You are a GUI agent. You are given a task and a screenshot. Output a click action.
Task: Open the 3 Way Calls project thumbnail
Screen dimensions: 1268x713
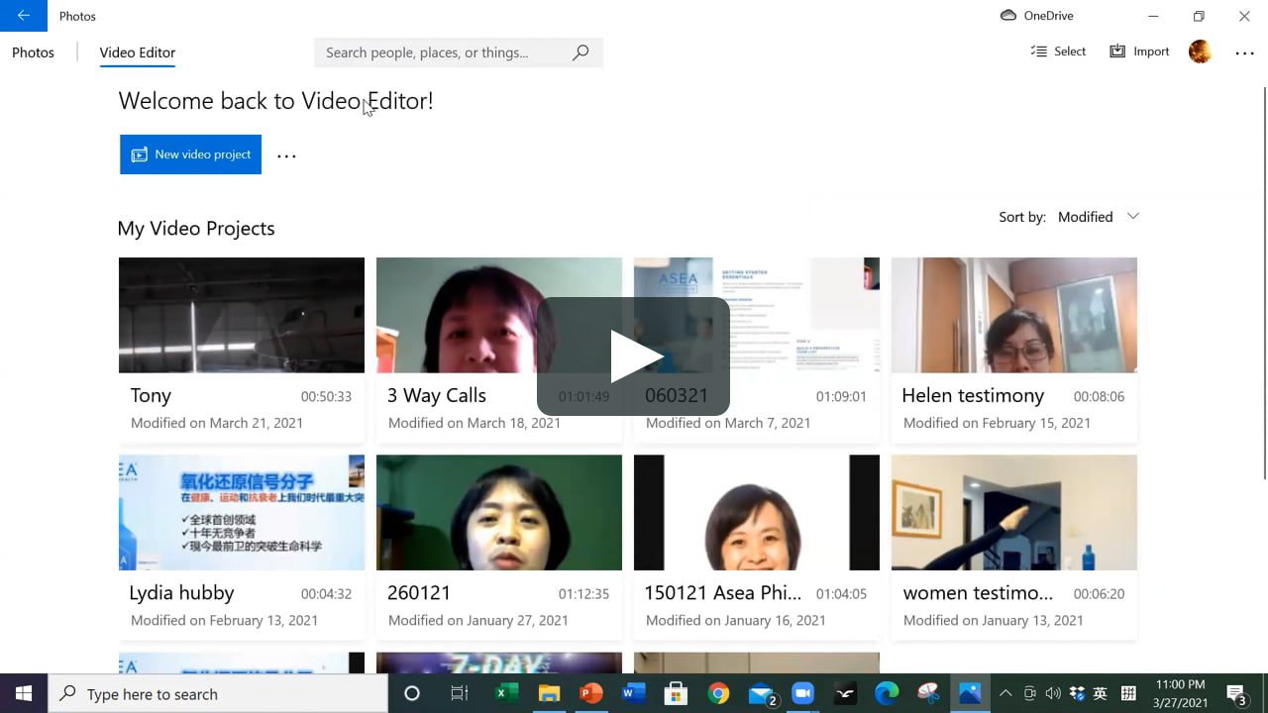[499, 315]
